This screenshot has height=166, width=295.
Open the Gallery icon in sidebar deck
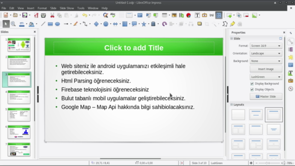291,81
